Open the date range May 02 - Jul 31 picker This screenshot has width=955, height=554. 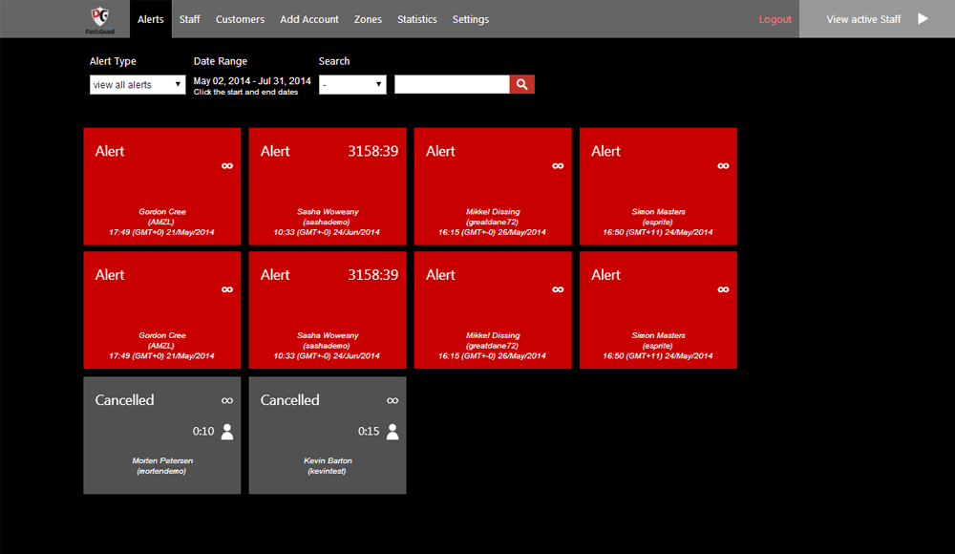[252, 81]
